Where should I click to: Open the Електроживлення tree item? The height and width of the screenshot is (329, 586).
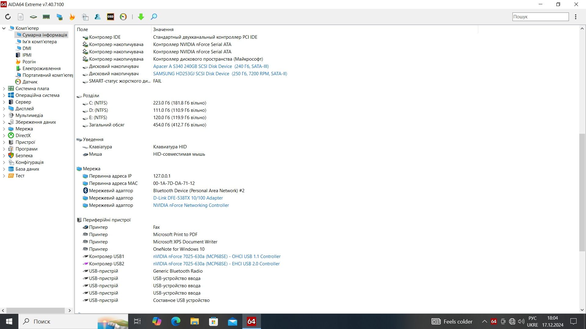42,69
